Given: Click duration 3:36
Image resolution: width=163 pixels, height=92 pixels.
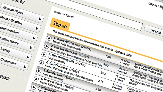Looking at the screenshot, I should coord(98,89).
